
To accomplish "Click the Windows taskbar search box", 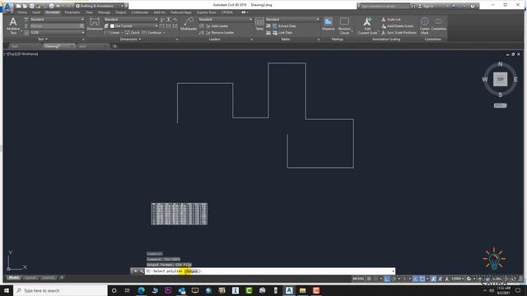I will tap(60, 290).
